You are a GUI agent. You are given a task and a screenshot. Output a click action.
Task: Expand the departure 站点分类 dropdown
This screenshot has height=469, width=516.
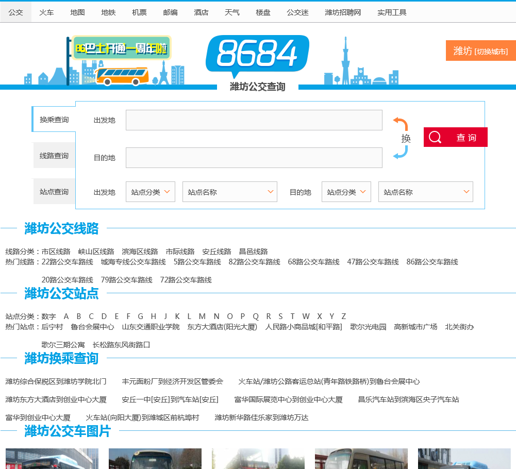pyautogui.click(x=151, y=192)
